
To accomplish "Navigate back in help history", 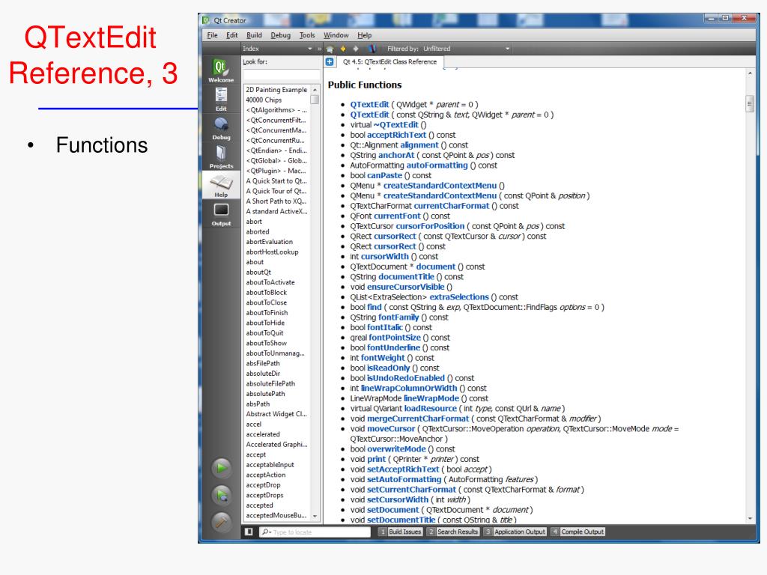I will pyautogui.click(x=343, y=49).
